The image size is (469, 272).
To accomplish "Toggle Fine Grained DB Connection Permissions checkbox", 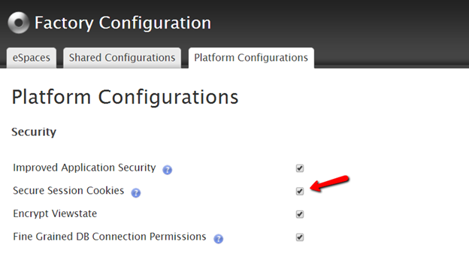I will (x=300, y=237).
